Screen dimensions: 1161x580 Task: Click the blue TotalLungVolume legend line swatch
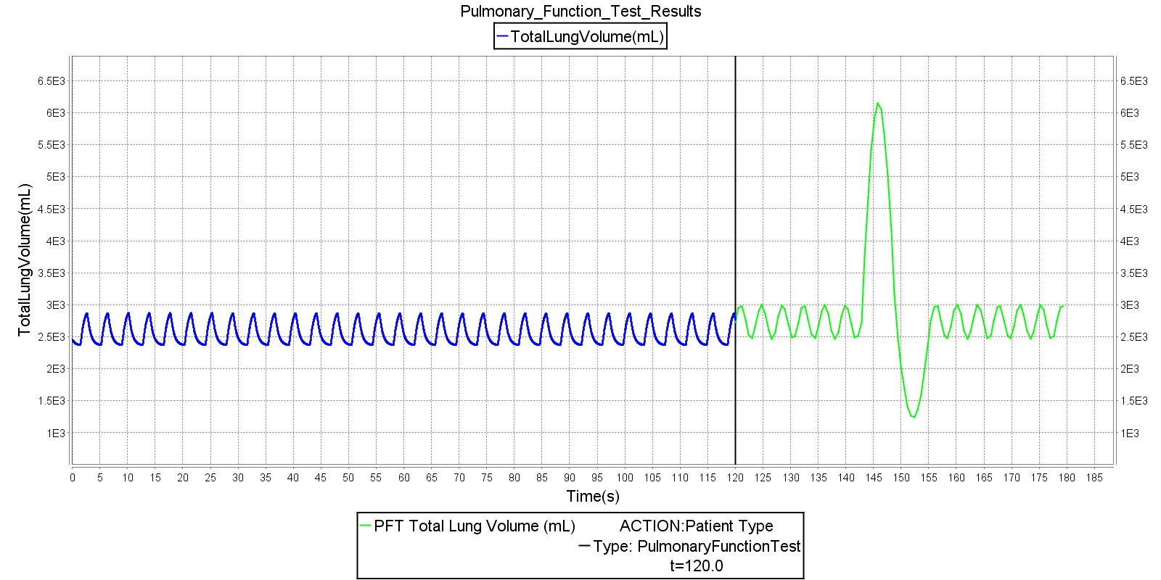502,36
